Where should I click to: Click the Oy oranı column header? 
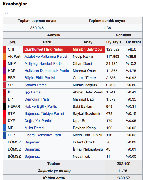[x=133, y=42]
